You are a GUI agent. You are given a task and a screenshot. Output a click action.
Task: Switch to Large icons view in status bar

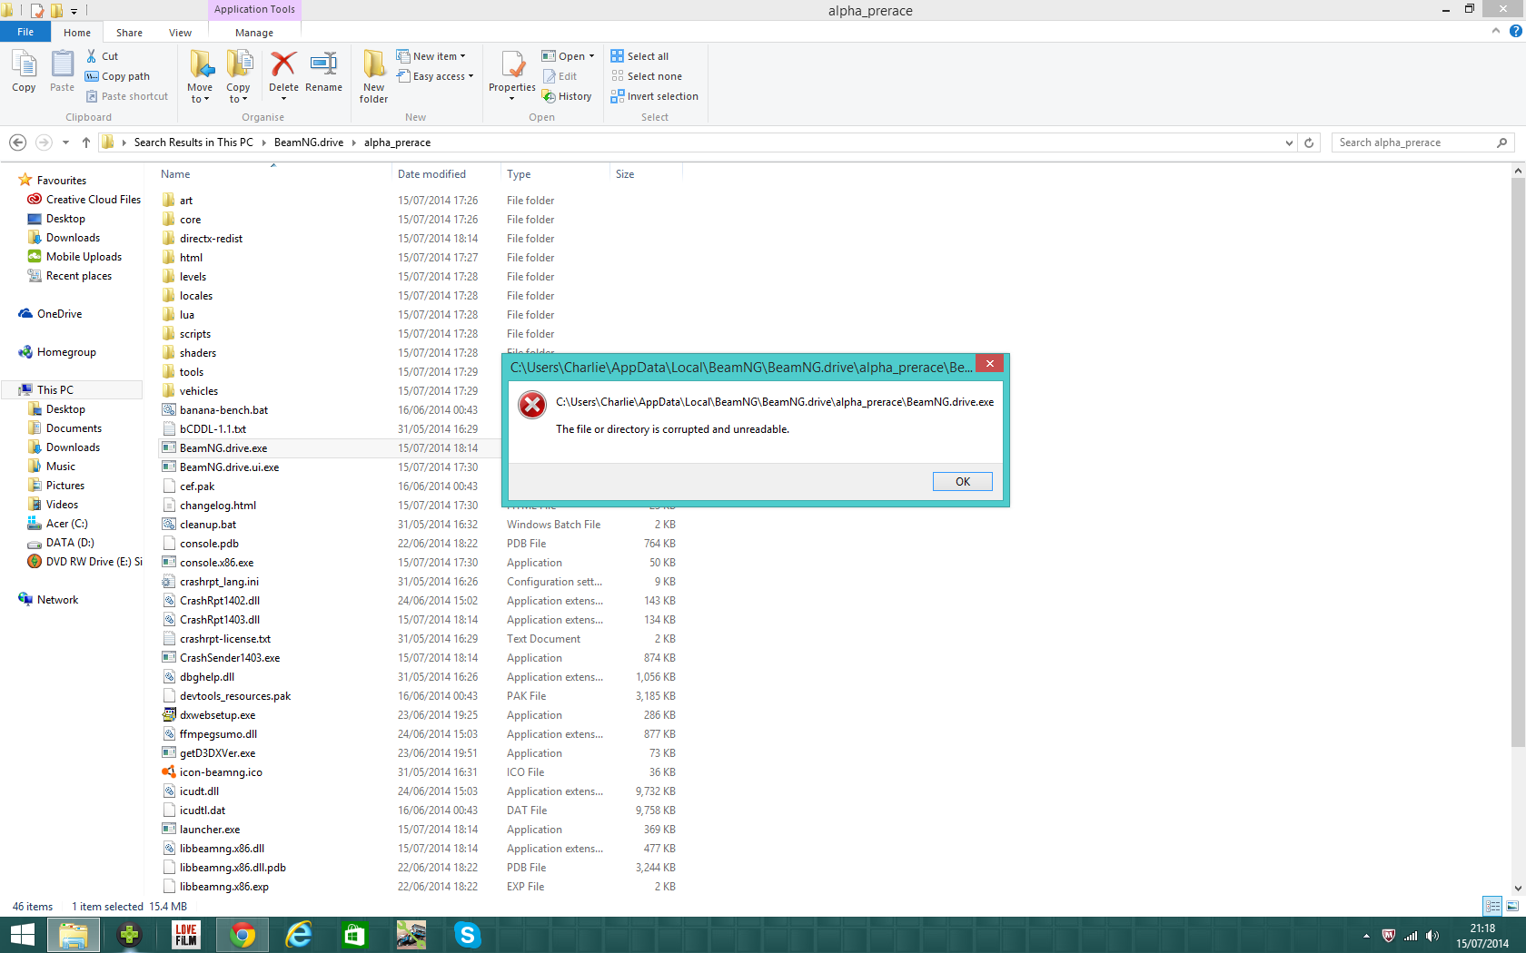point(1512,906)
